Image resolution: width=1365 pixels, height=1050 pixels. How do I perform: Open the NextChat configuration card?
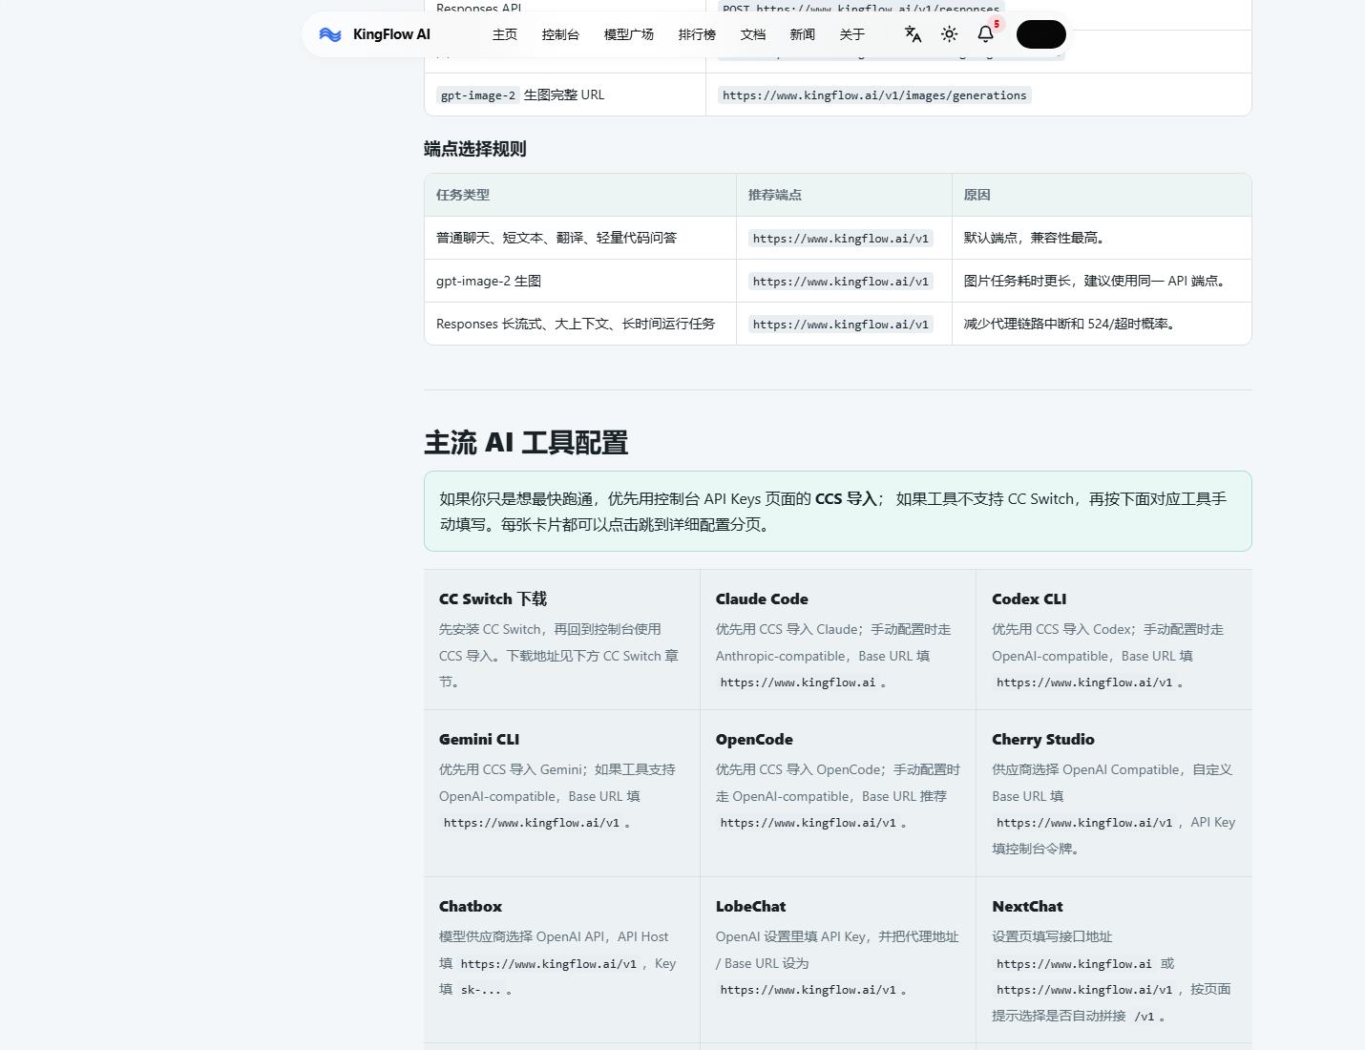pos(1114,959)
